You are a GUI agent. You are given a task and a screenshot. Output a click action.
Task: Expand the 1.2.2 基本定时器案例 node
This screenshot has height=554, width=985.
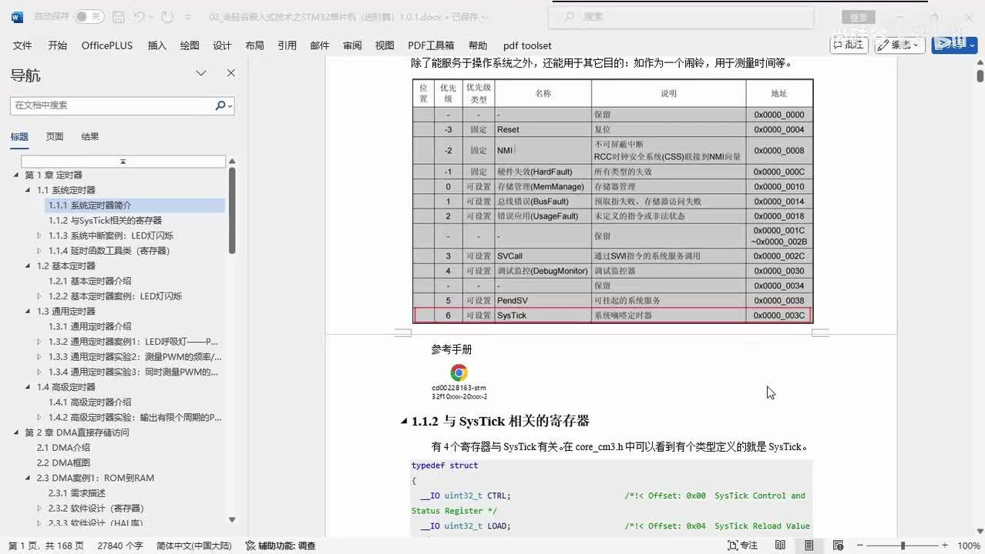click(x=39, y=296)
